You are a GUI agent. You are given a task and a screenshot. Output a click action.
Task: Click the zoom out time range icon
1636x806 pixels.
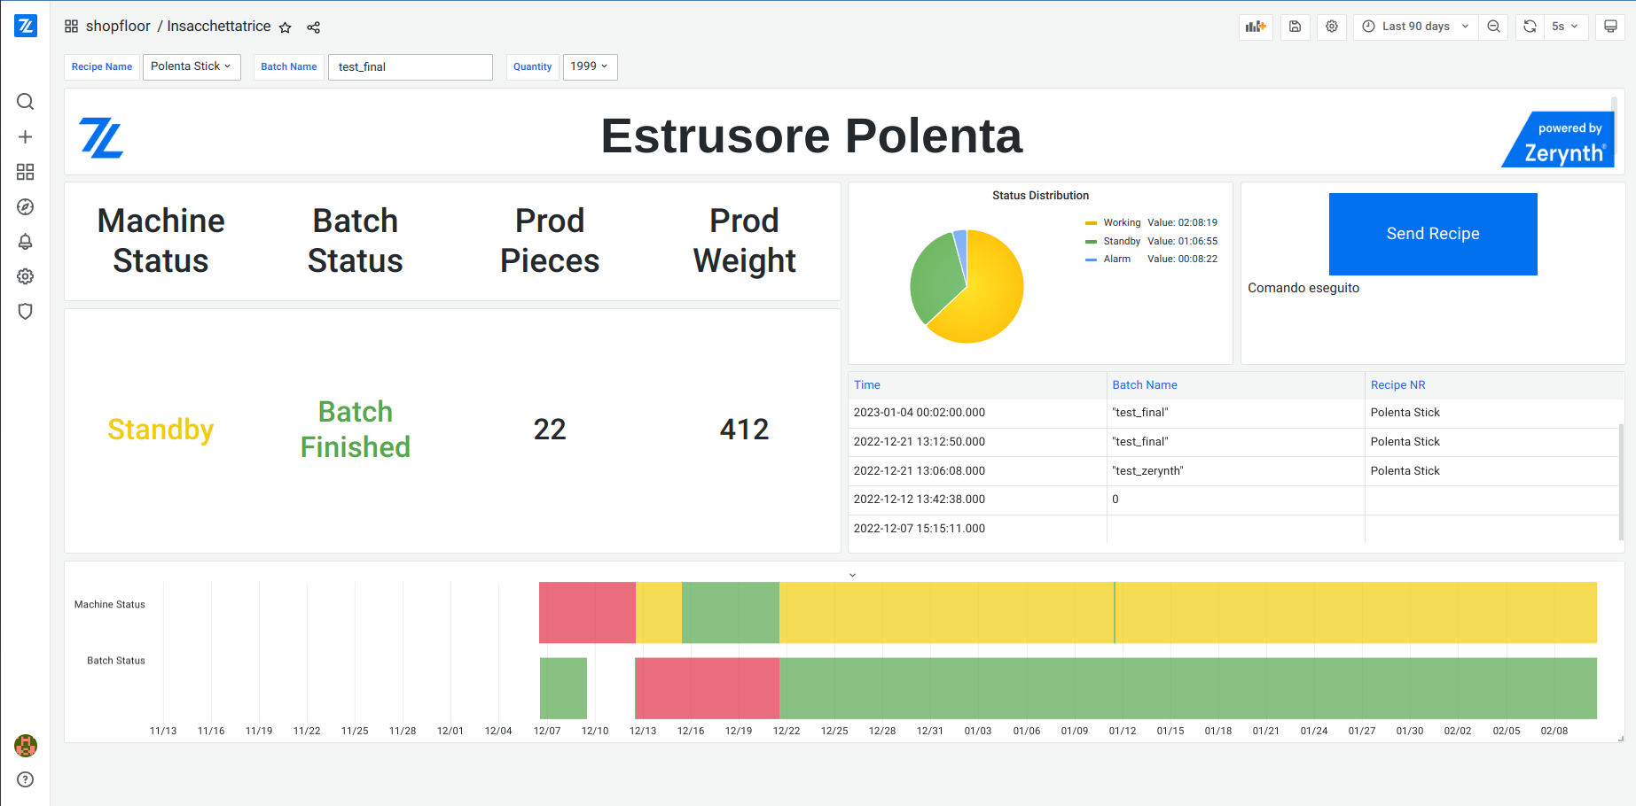pos(1493,27)
